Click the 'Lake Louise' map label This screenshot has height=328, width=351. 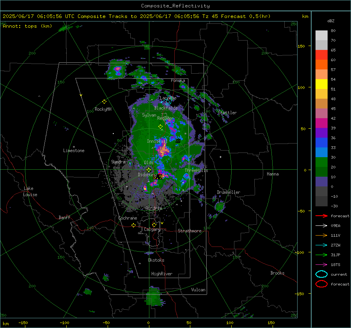[x=30, y=191]
